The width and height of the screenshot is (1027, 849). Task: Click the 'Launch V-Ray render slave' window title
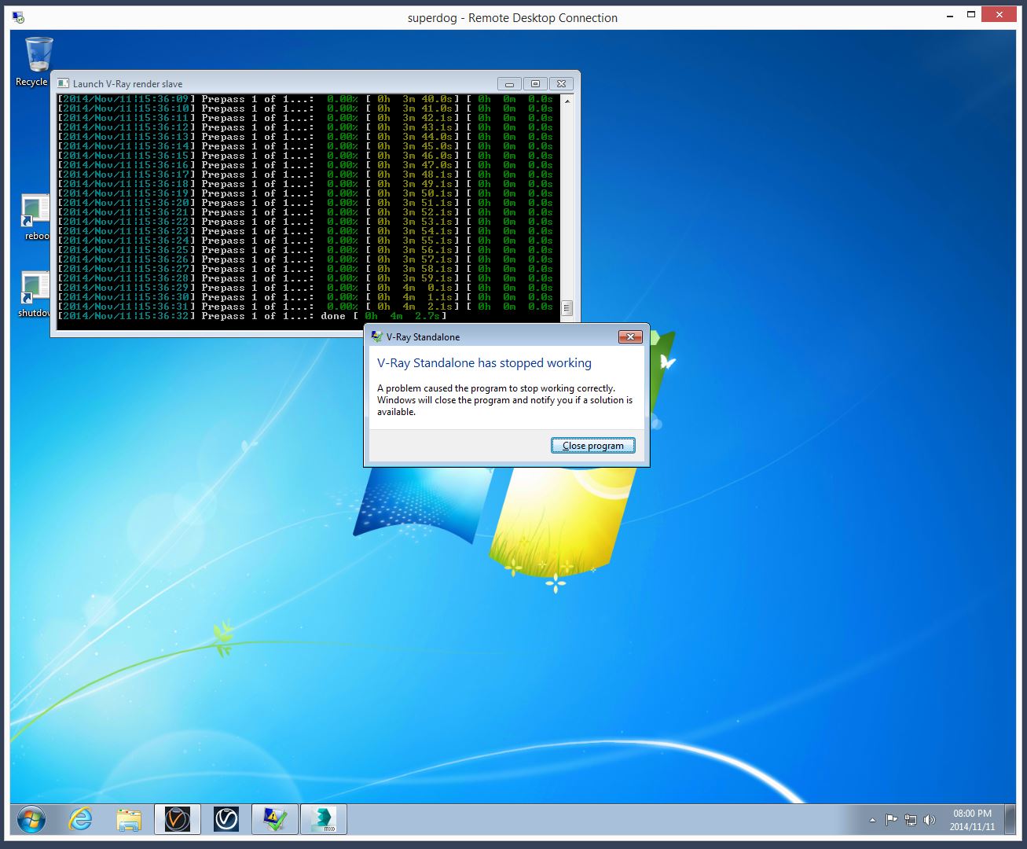click(x=127, y=83)
